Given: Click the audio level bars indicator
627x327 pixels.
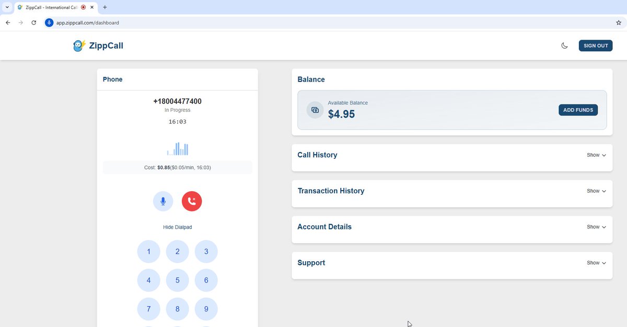Looking at the screenshot, I should point(177,149).
